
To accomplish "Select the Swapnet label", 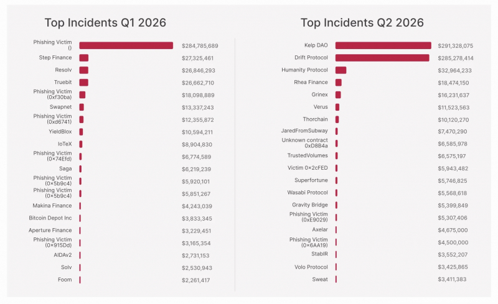I will 60,107.
